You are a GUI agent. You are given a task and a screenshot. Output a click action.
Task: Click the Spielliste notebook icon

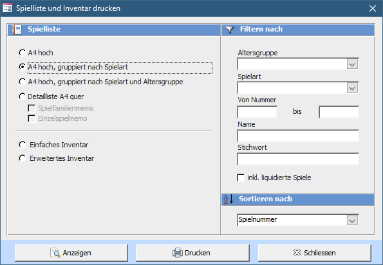[17, 30]
